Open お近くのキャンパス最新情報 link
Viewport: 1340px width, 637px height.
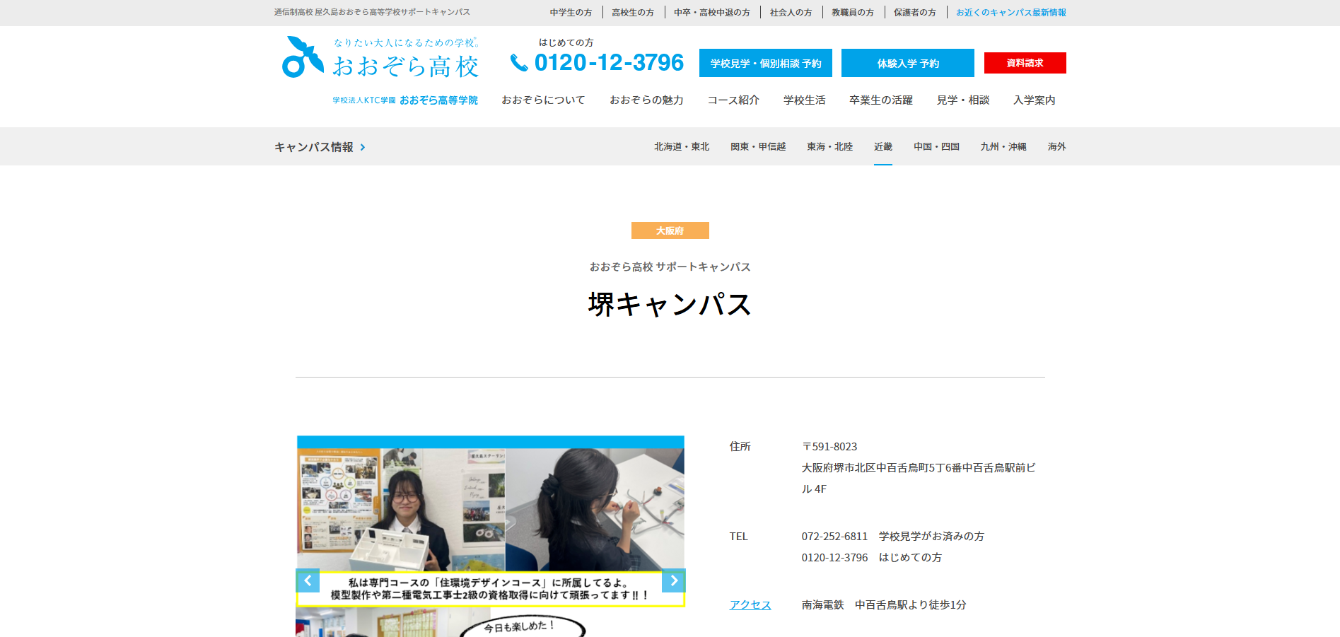click(1011, 13)
